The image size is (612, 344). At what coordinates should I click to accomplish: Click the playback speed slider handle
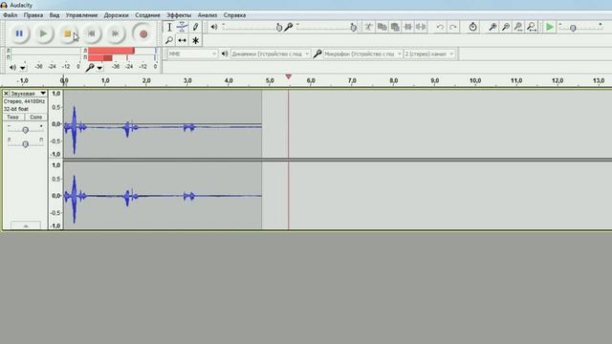coord(573,28)
